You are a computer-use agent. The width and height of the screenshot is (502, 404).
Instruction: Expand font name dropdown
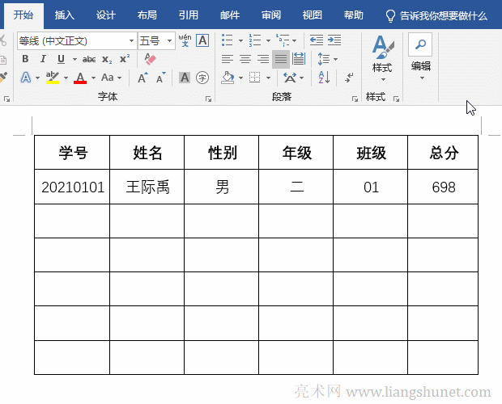click(x=131, y=41)
